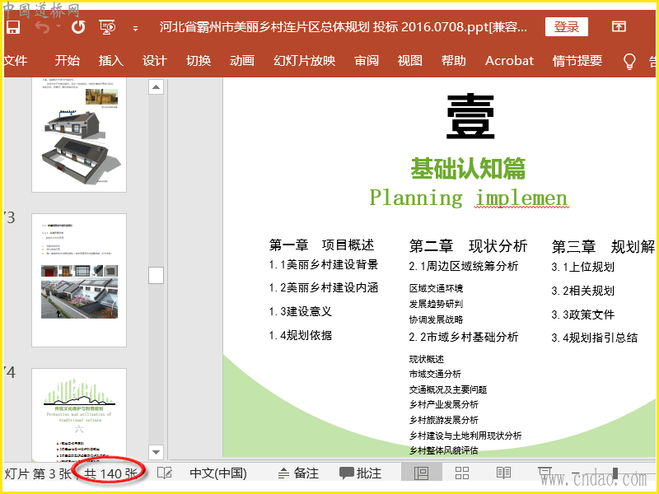
Task: Open the 审阅 ribbon tab
Action: (x=367, y=61)
